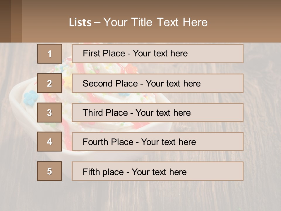281x211 pixels.
Task: Click the "First Place" text box
Action: [157, 54]
